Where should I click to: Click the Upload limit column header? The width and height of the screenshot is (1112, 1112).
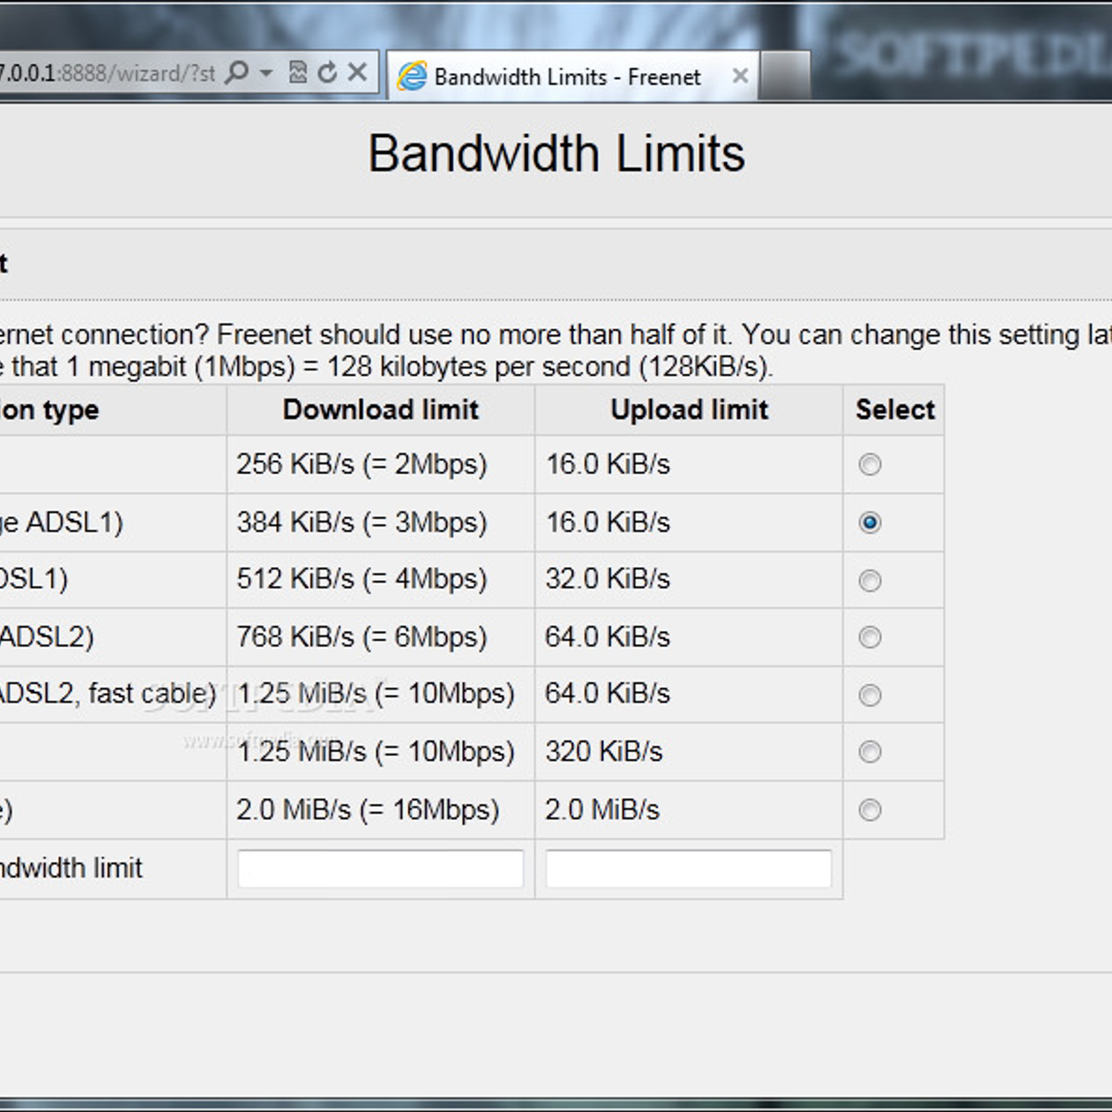click(x=689, y=410)
